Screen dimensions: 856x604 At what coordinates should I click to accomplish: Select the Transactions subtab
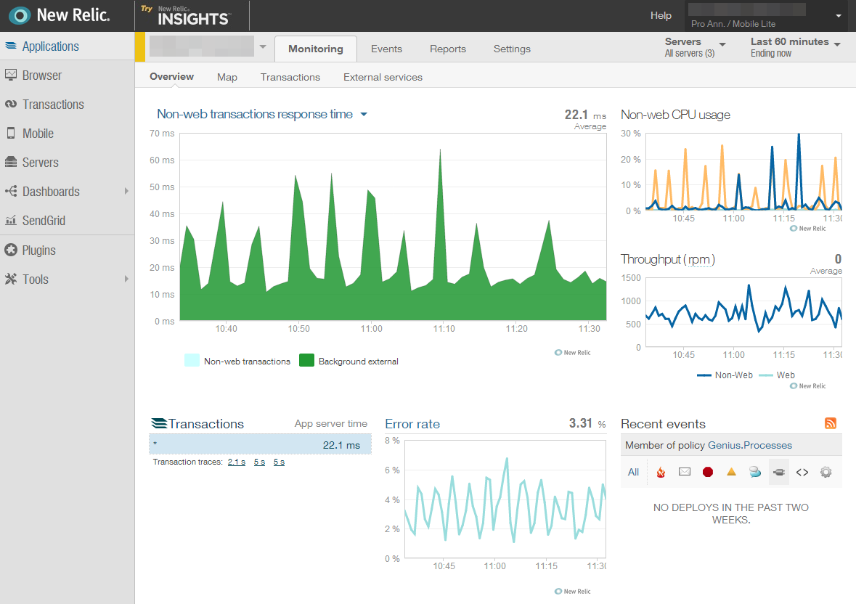pyautogui.click(x=290, y=77)
